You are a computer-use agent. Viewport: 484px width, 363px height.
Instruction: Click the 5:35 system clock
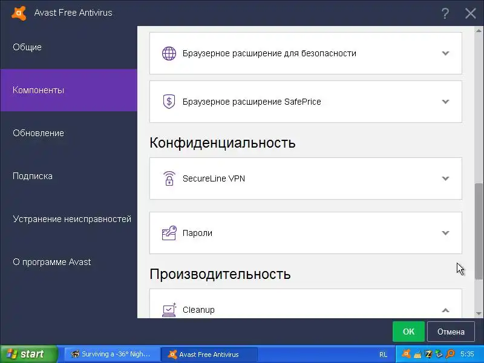point(466,354)
